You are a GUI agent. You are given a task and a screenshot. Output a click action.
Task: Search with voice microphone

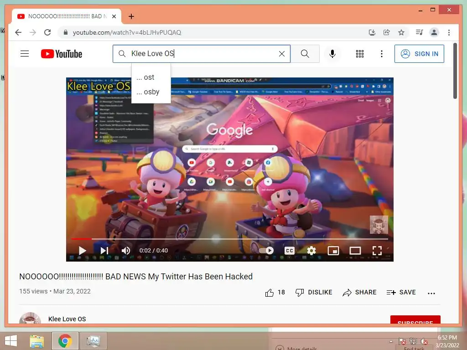click(332, 54)
